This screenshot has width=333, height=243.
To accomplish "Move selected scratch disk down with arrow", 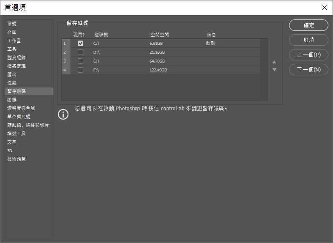I will pyautogui.click(x=274, y=70).
